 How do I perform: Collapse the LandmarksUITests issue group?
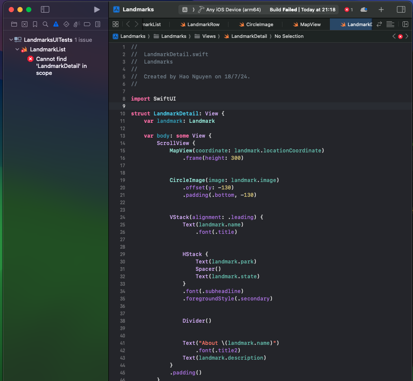coord(11,40)
